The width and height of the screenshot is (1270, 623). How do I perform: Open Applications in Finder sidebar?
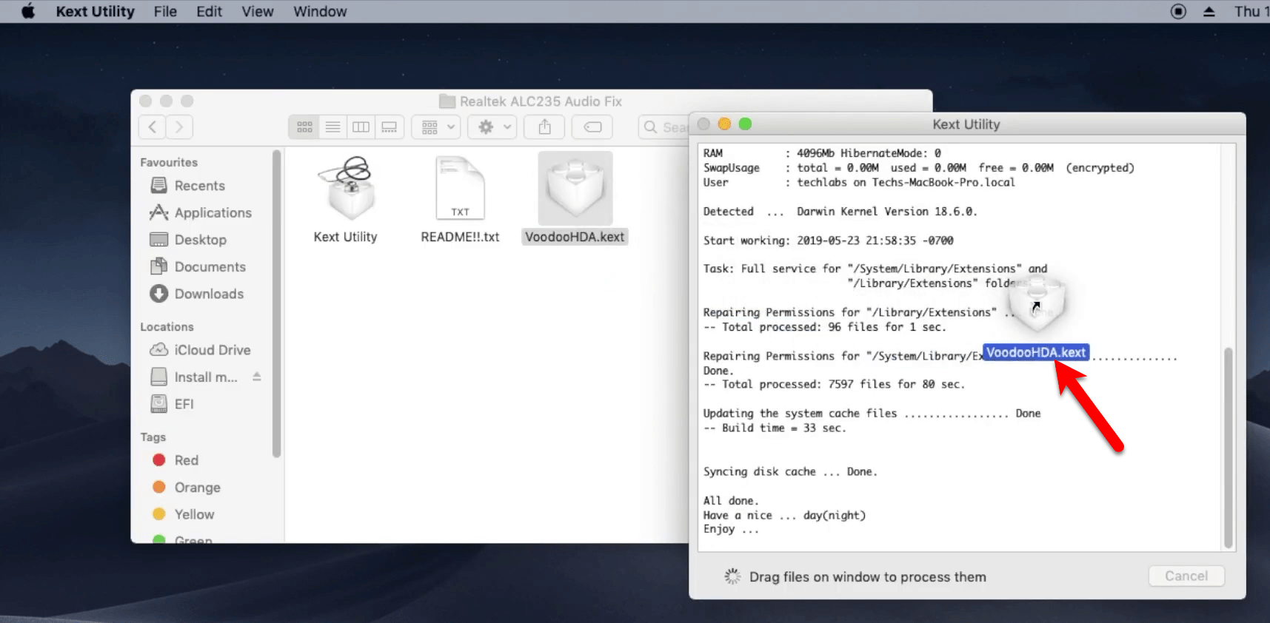click(213, 213)
